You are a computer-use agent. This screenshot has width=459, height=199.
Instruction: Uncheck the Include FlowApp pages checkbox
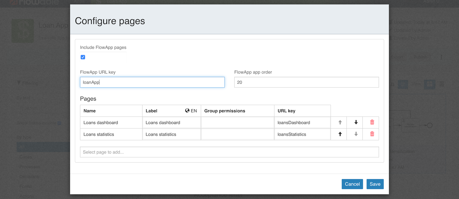[83, 57]
